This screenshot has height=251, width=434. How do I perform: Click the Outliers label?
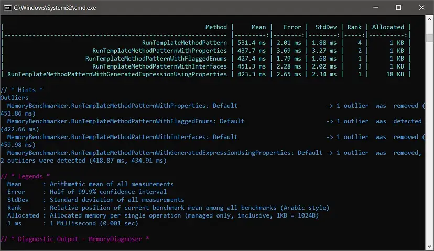14,98
